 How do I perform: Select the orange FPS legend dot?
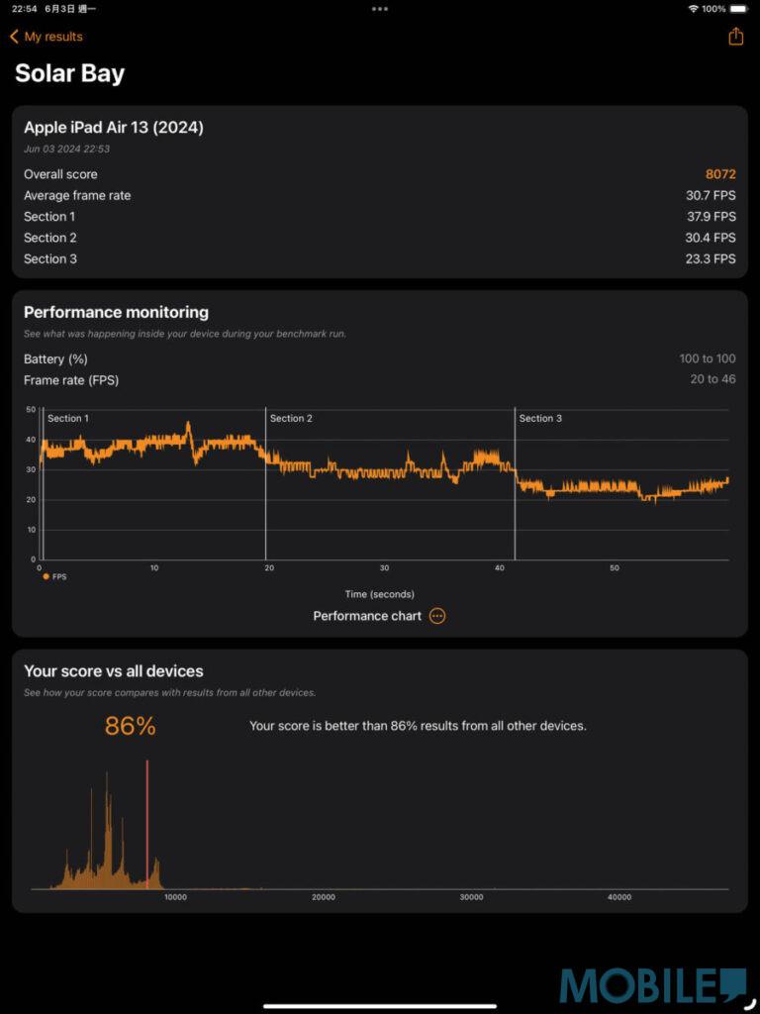[46, 576]
